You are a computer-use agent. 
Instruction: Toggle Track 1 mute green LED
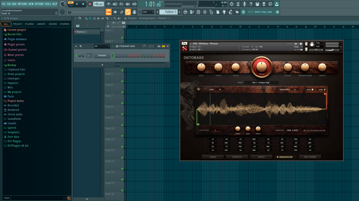pos(122,38)
